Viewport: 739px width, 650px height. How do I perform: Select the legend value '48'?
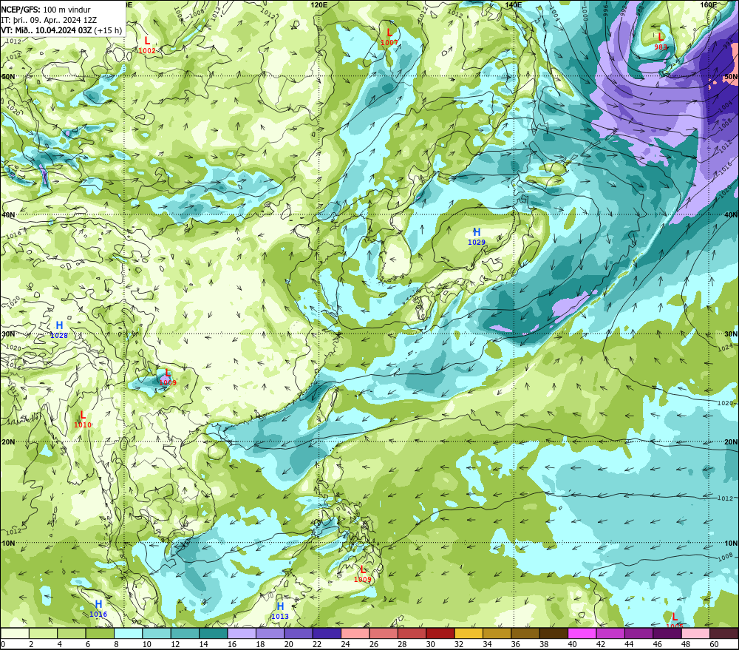coord(686,644)
